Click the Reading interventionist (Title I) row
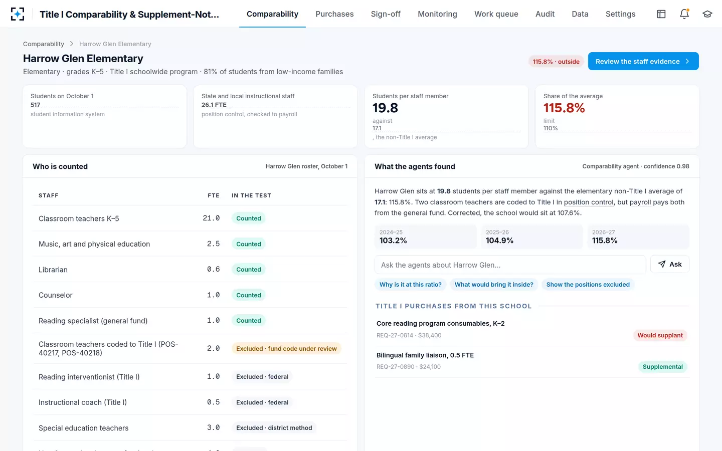722x451 pixels. pos(190,376)
